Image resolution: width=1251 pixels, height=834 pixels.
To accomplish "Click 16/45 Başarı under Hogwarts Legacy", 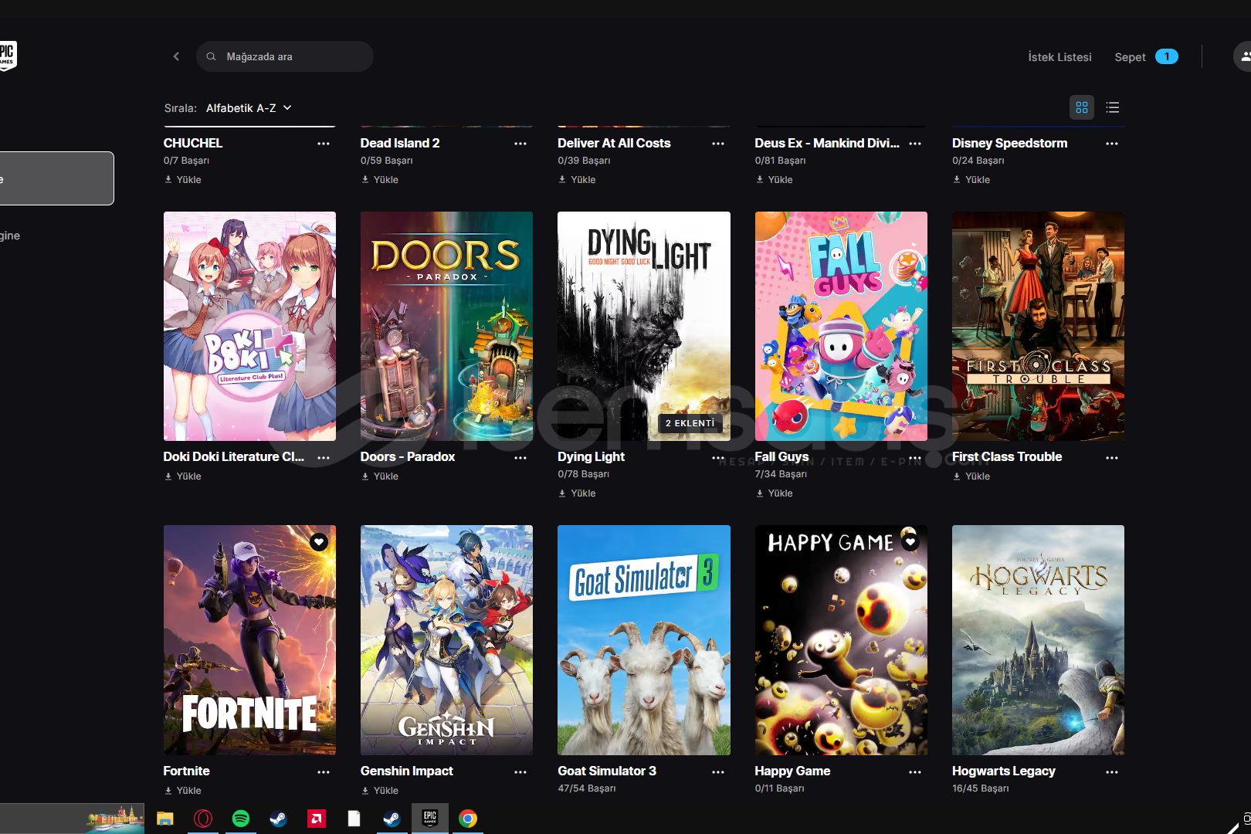I will coord(981,788).
